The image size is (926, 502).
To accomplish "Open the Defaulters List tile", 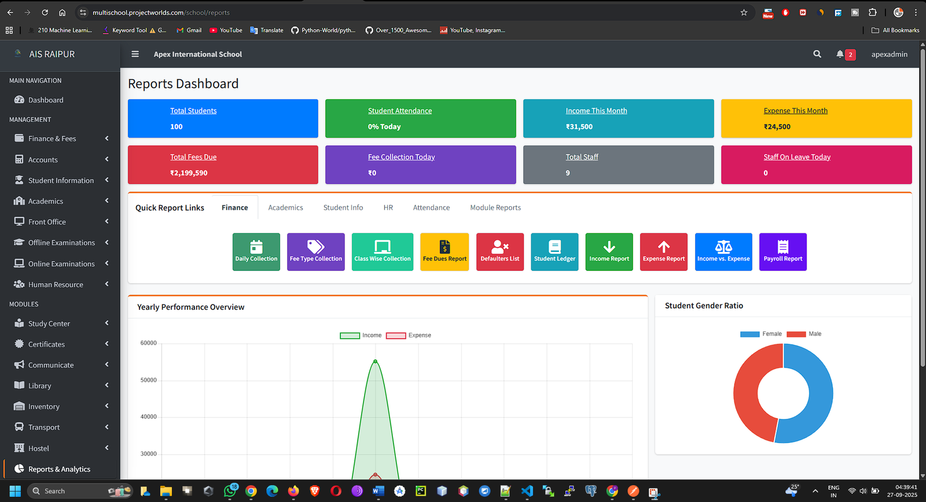I will 500,252.
